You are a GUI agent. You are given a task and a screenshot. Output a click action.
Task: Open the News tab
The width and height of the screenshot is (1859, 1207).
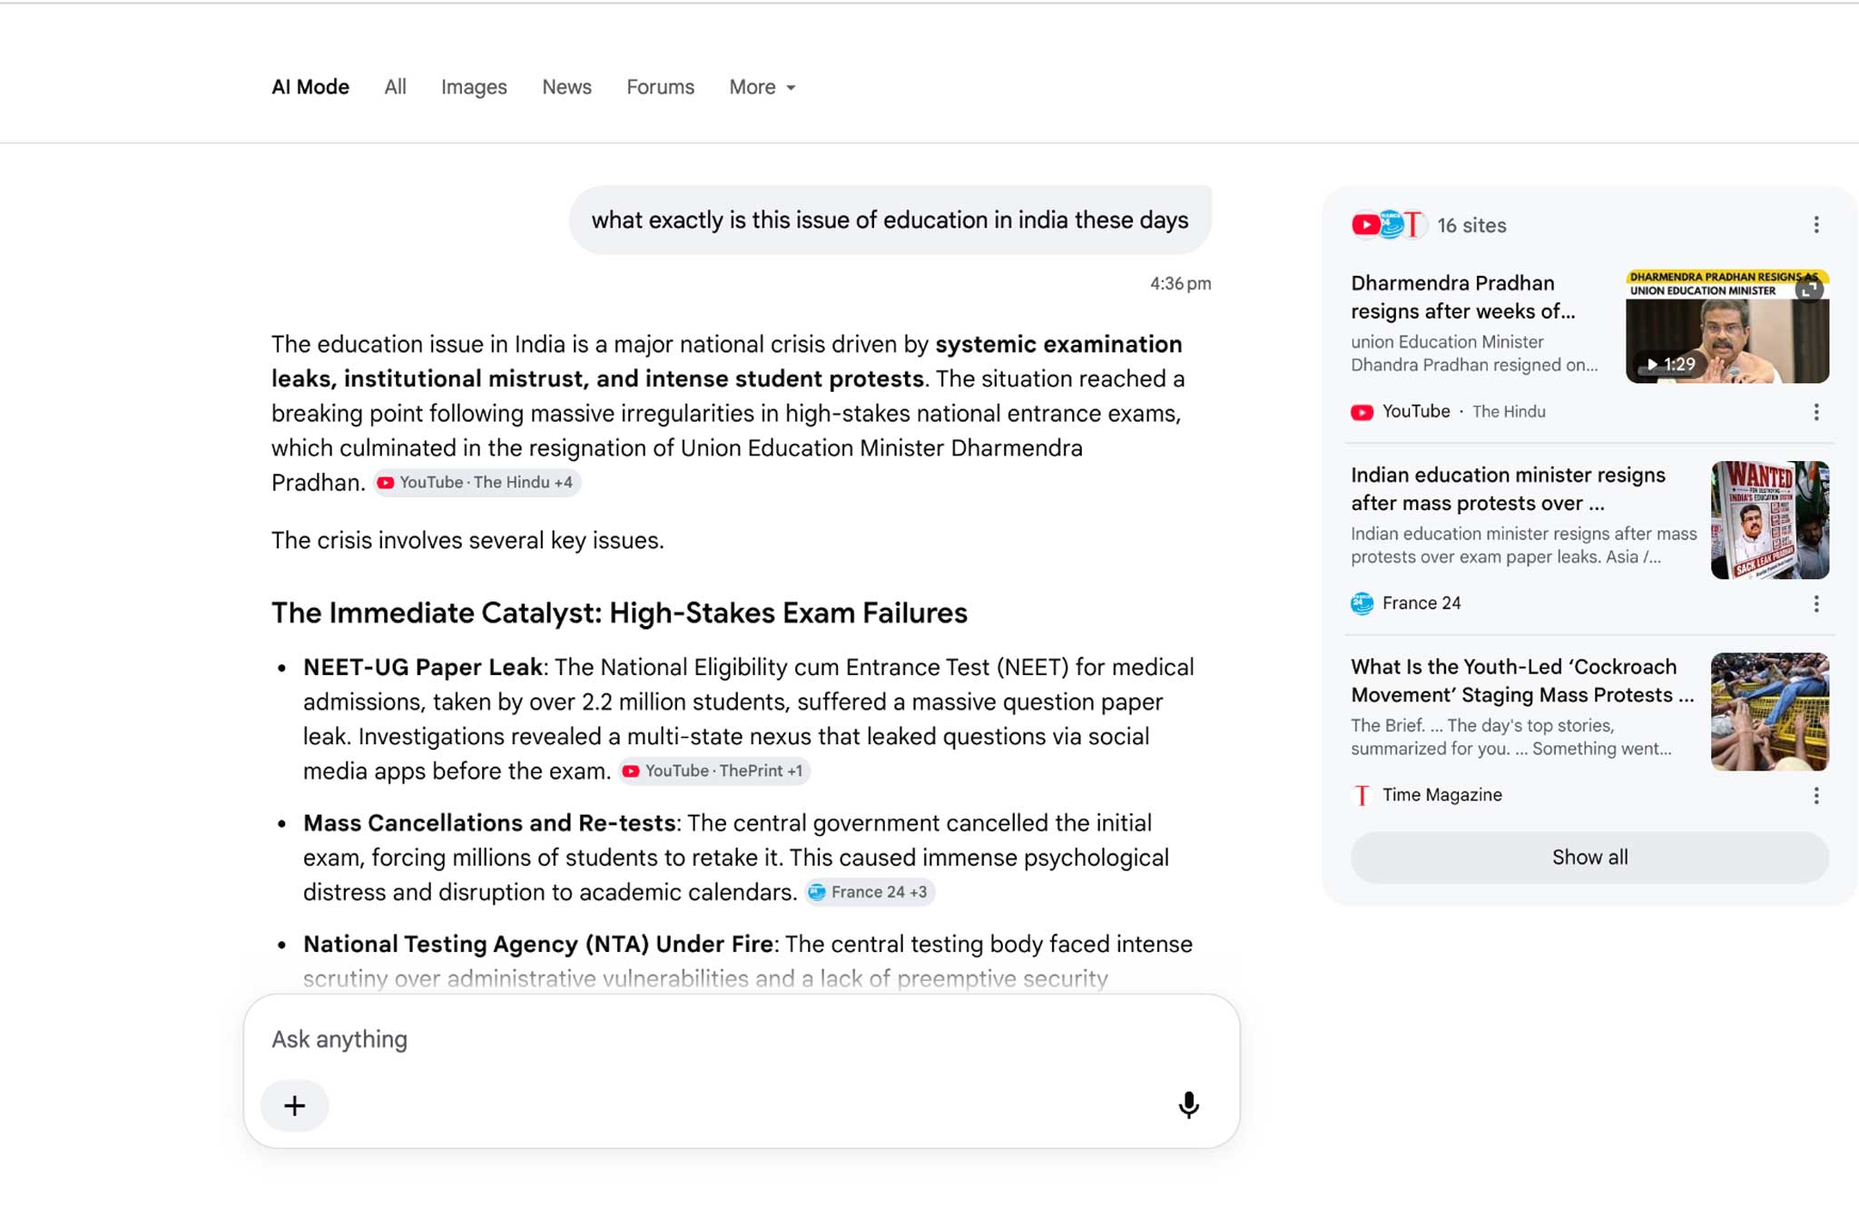[566, 87]
